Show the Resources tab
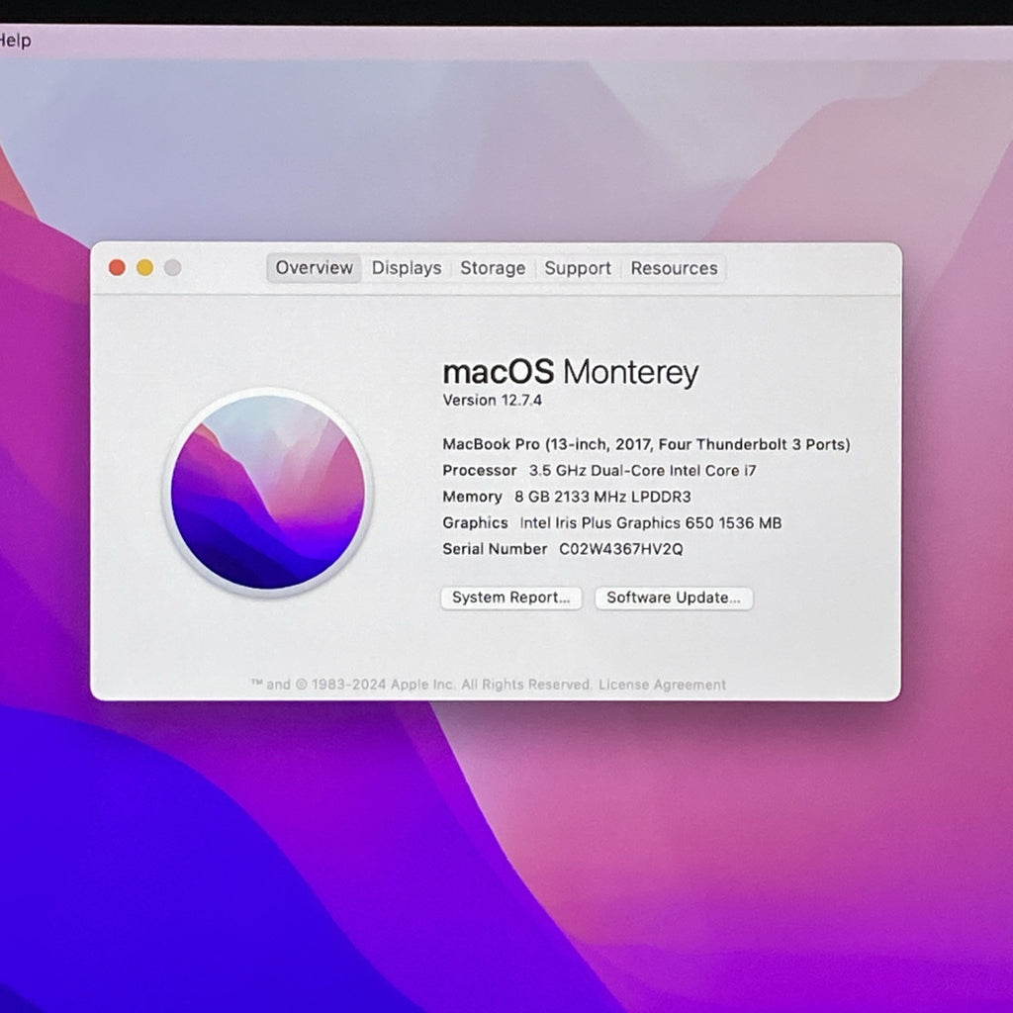 click(x=674, y=268)
